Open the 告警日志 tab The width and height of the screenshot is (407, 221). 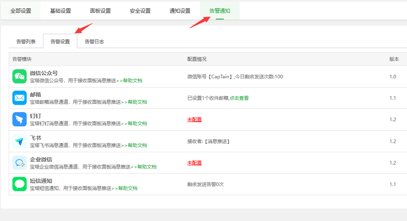[94, 41]
